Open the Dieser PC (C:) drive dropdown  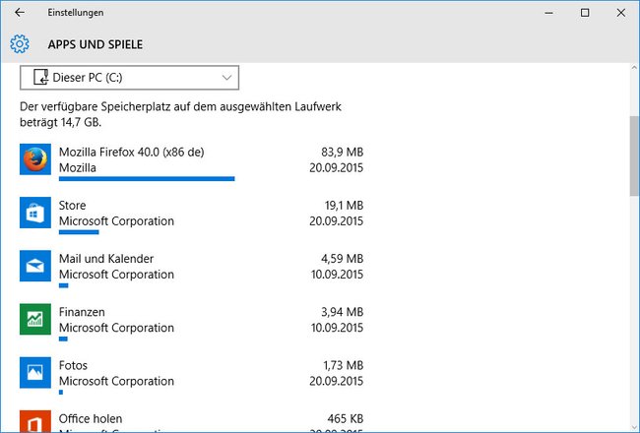pos(129,78)
